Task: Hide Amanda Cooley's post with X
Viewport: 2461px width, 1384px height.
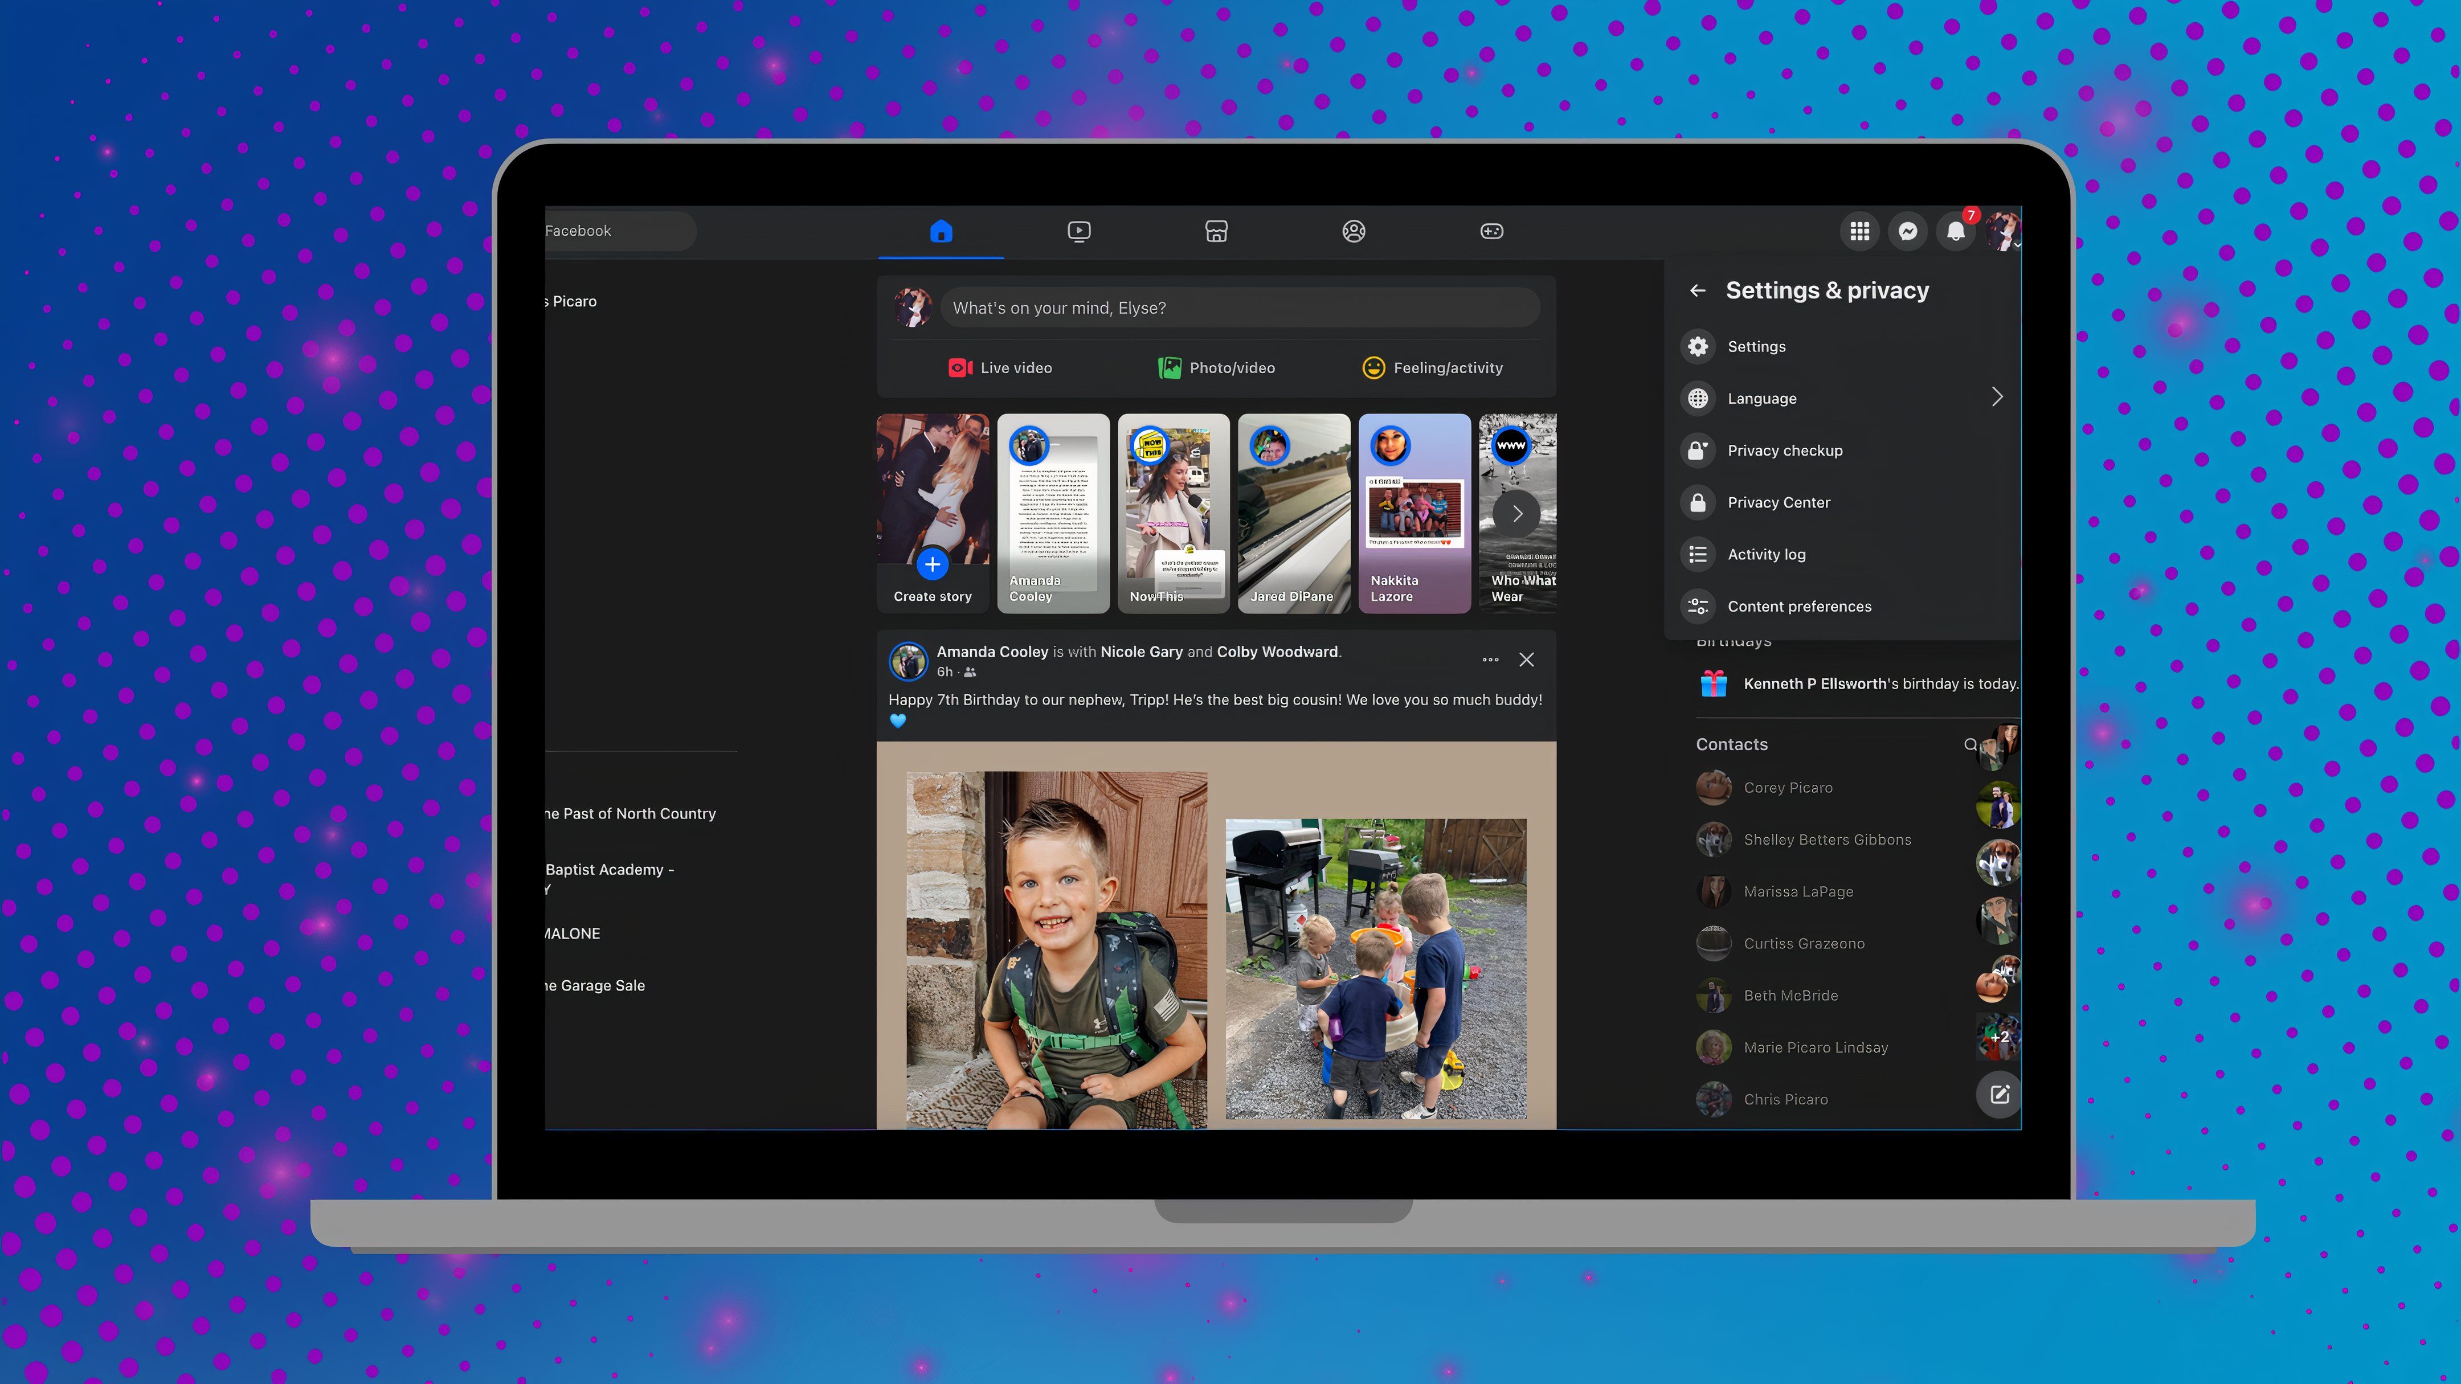Action: 1527,660
